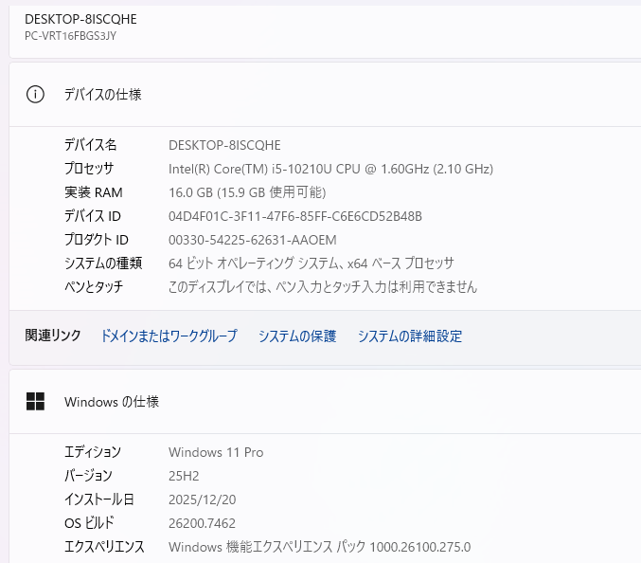The width and height of the screenshot is (641, 563).
Task: Click the 64 ビット system type value
Action: pos(311,263)
